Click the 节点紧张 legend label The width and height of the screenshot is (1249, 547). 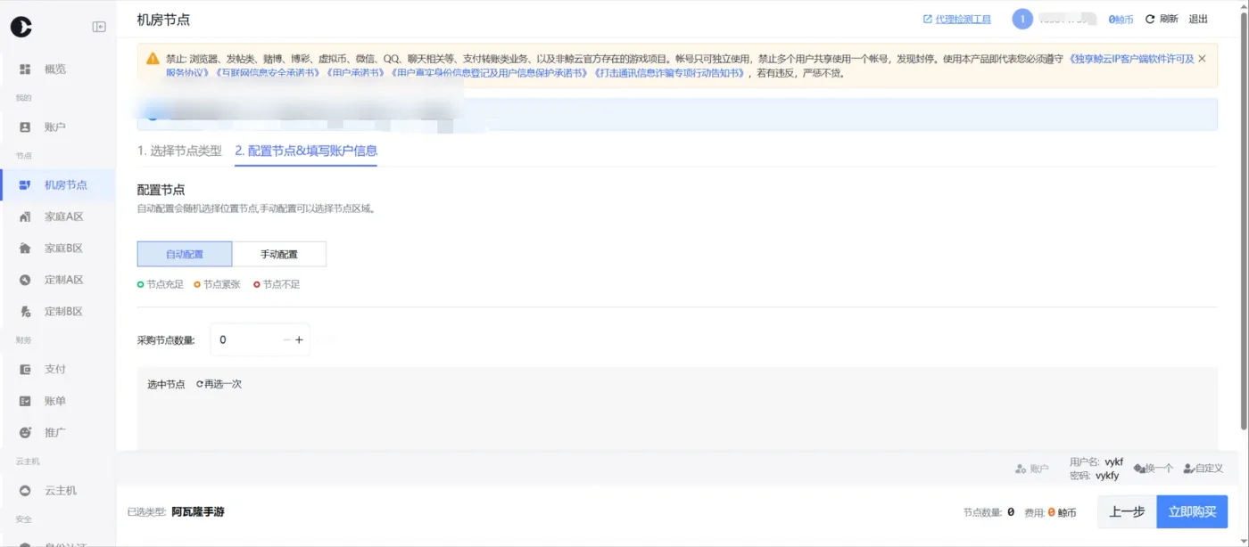(221, 284)
